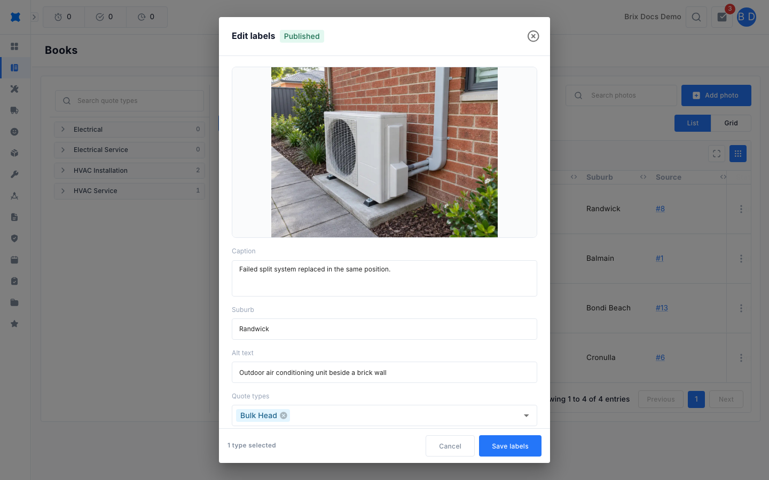Viewport: 769px width, 480px height.
Task: Click the star icon in the sidebar
Action: [14, 324]
